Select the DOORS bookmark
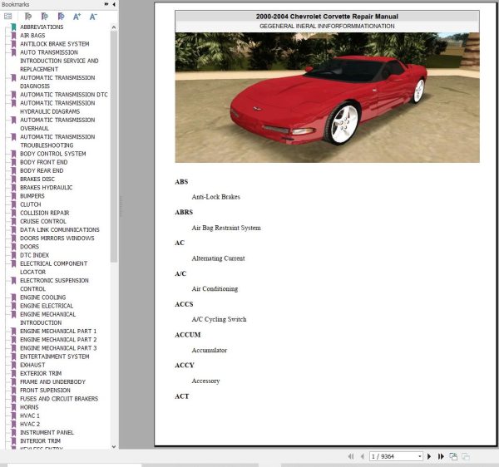The width and height of the screenshot is (499, 467). click(x=30, y=246)
